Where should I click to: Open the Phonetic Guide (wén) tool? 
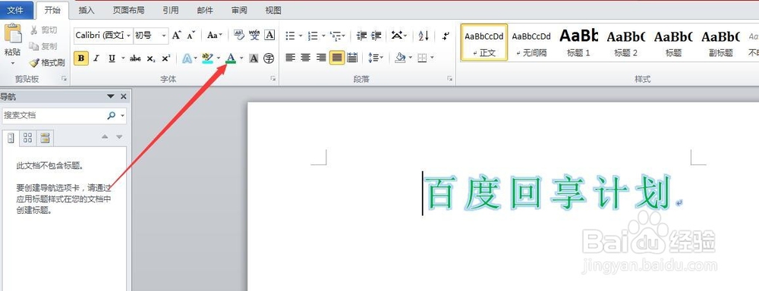click(x=254, y=35)
